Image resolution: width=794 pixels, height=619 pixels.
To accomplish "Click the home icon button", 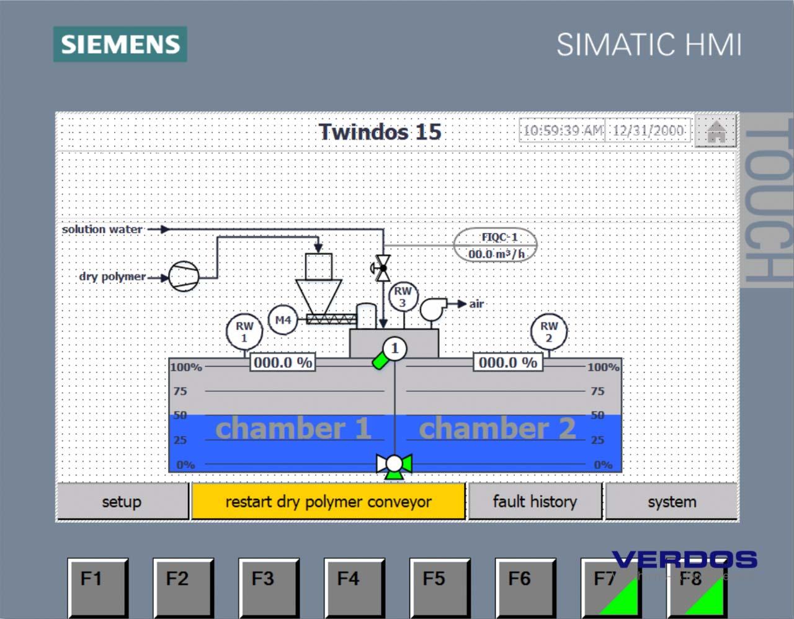I will [x=716, y=131].
